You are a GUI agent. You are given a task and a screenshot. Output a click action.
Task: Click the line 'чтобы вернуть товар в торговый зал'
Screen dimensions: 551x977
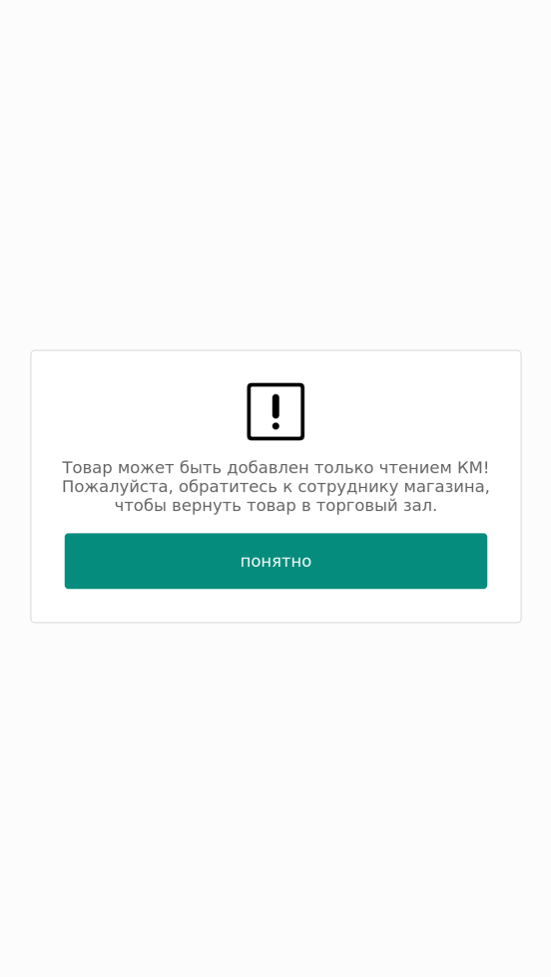(275, 505)
